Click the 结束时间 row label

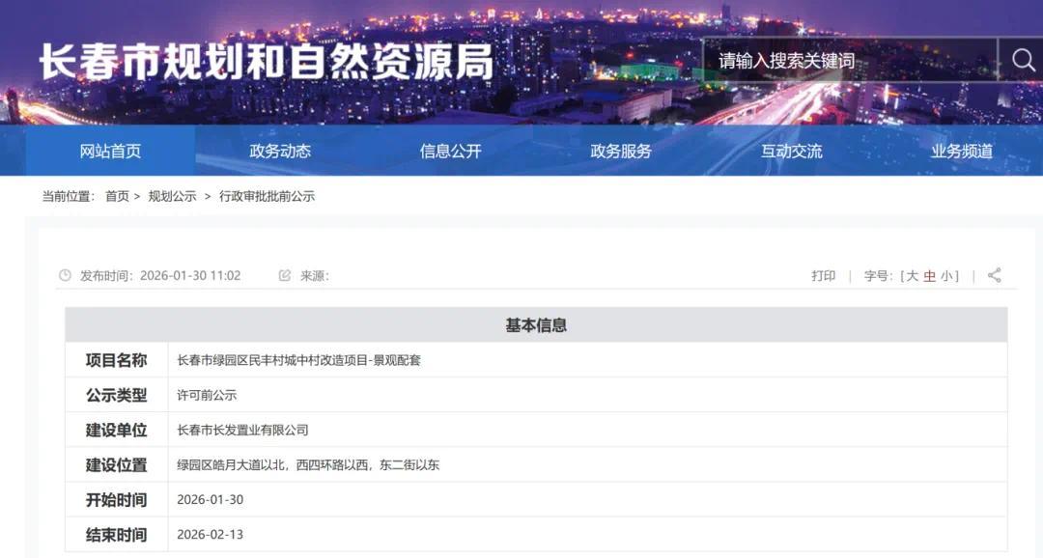(x=117, y=534)
